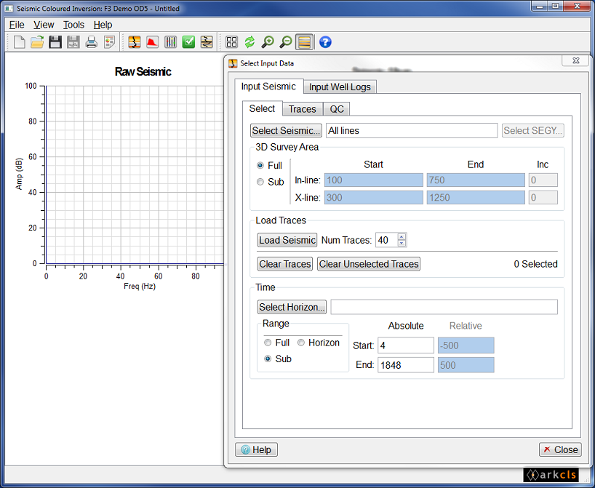Close the Select Input Data dialog with X
Viewport: 595px width, 488px height.
pos(575,60)
